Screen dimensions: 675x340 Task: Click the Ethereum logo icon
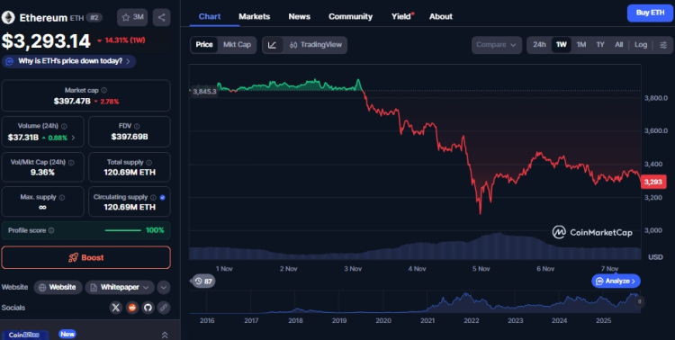point(8,18)
